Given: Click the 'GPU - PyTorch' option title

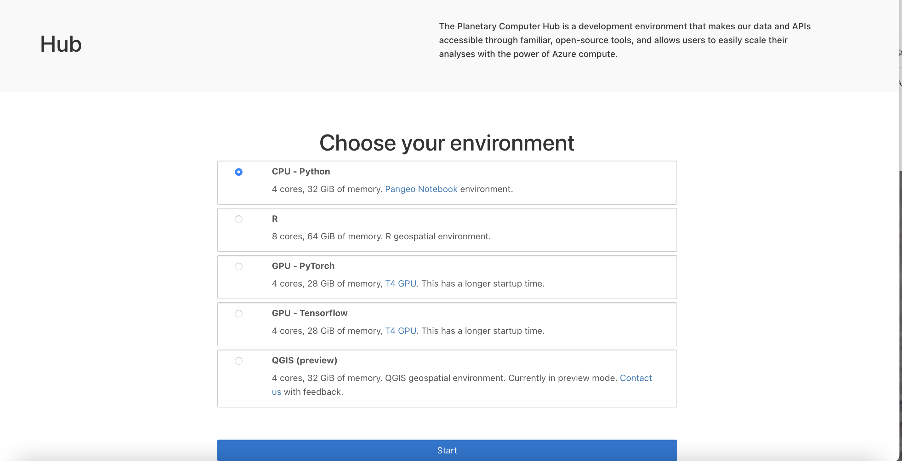Looking at the screenshot, I should [303, 266].
